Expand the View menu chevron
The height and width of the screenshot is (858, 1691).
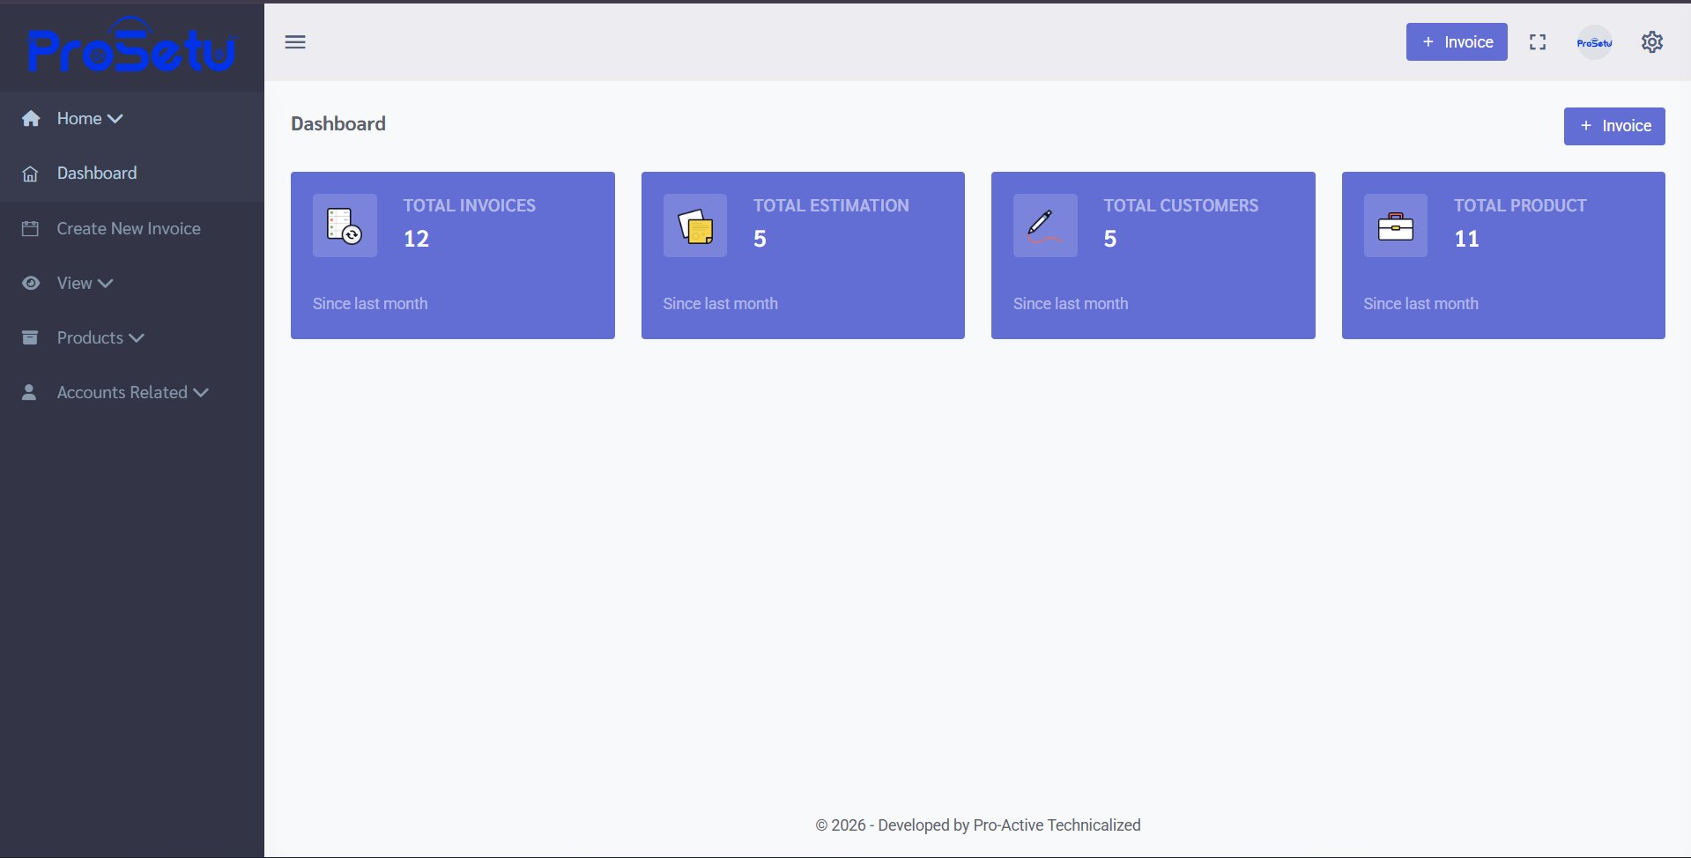106,284
